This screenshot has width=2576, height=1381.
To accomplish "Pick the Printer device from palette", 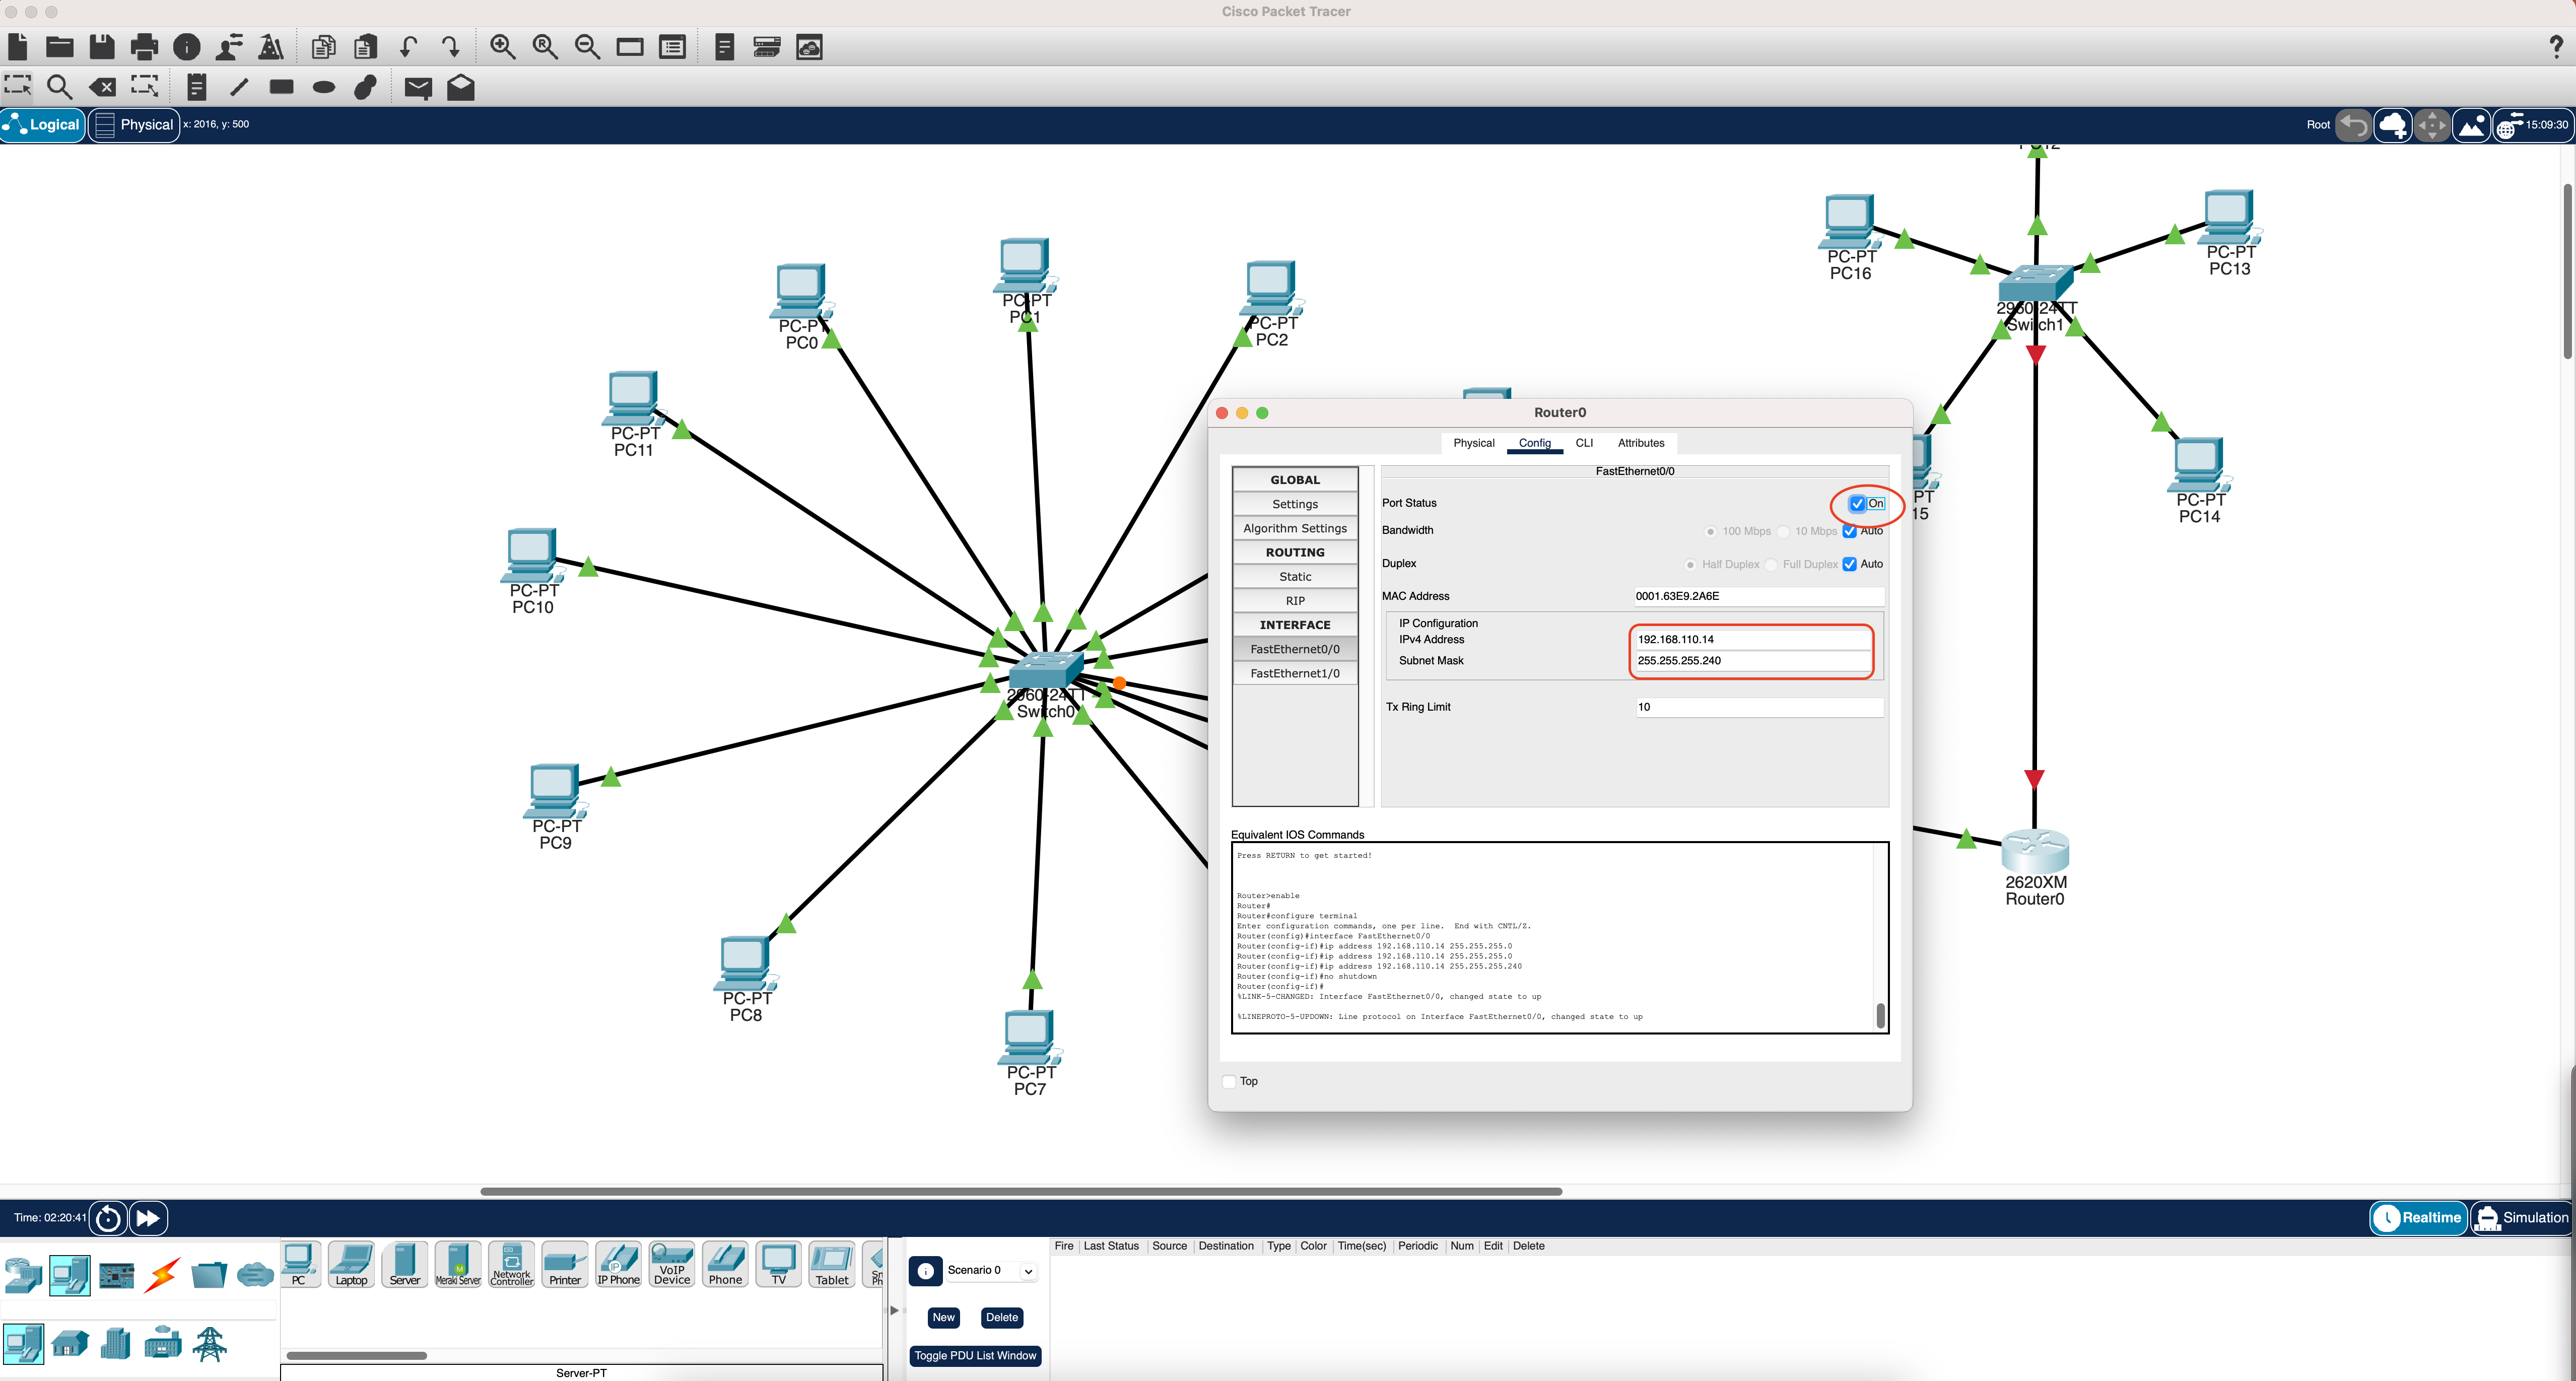I will pyautogui.click(x=565, y=1265).
